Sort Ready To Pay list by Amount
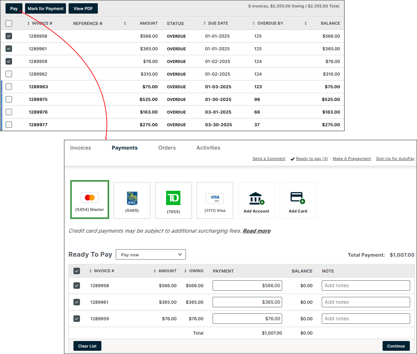417x354 pixels. coord(155,271)
